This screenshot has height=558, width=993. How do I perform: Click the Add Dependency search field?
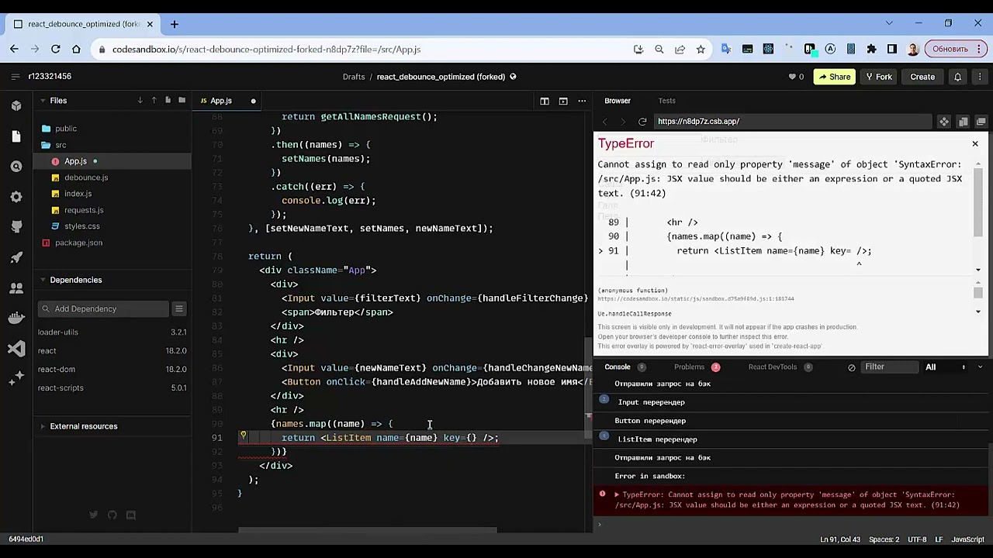click(105, 309)
